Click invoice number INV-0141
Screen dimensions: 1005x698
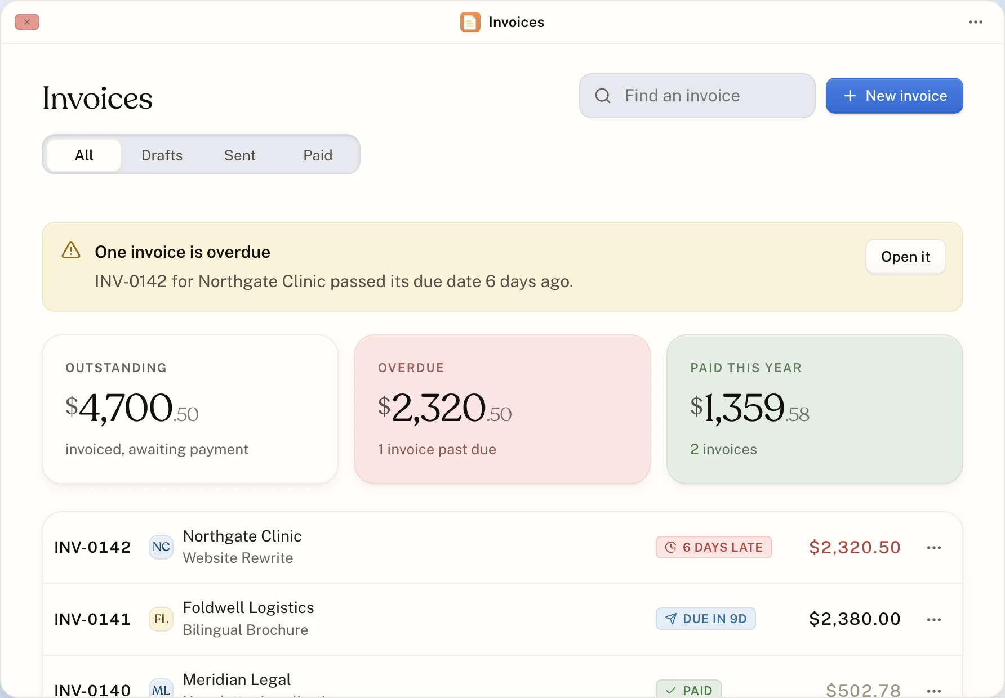coord(92,619)
